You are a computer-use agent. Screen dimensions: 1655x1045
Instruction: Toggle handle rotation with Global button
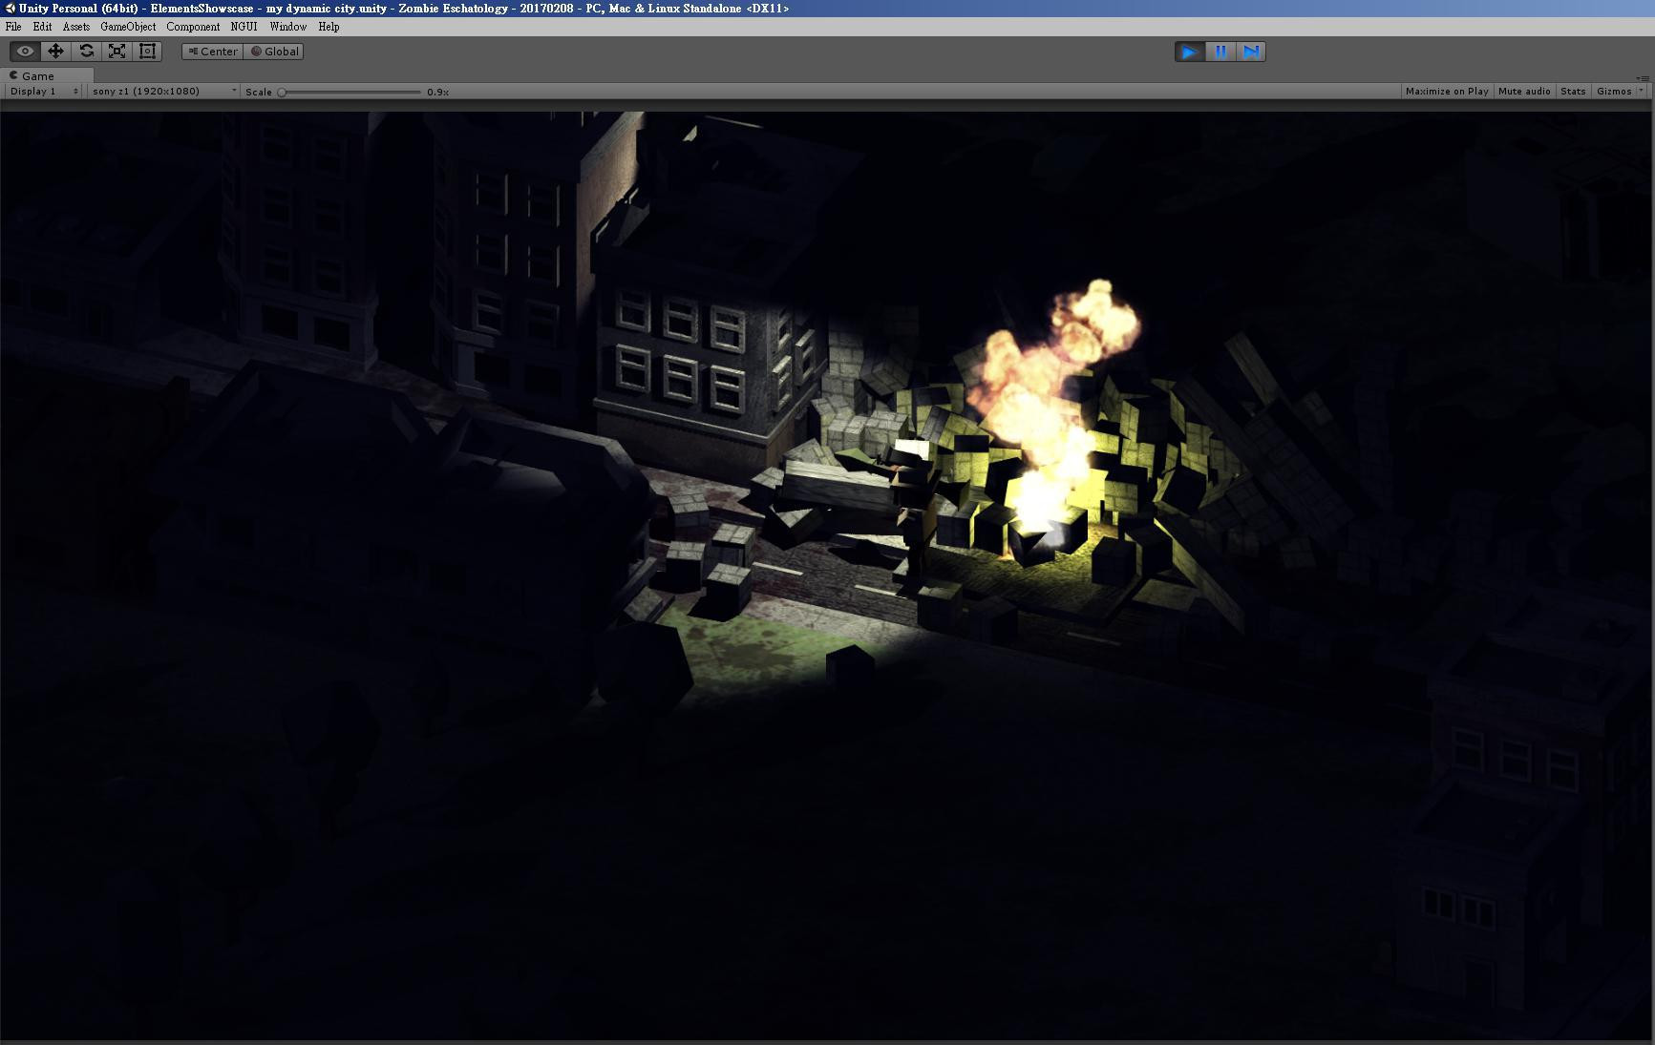[x=274, y=52]
